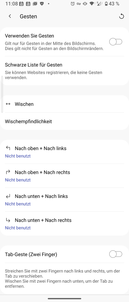Tap Nicht benutzt under Nach unten + Nach links
129x302 pixels.
18,204
